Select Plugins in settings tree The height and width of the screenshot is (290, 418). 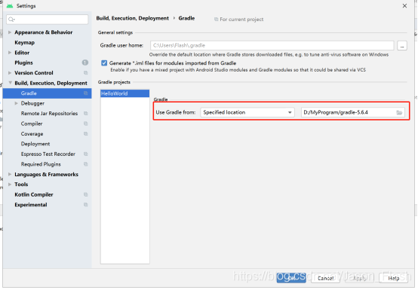click(x=23, y=63)
